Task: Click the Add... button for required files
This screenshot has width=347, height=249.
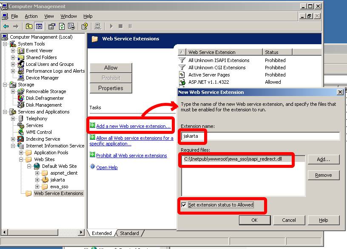Action: [323, 159]
